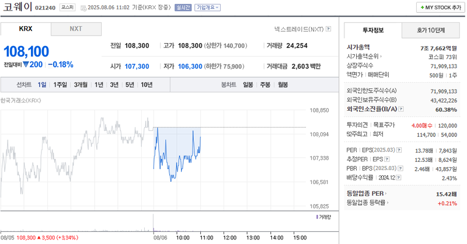Click the 10:00 chart time axis label
The width and height of the screenshot is (467, 244).
click(183, 238)
